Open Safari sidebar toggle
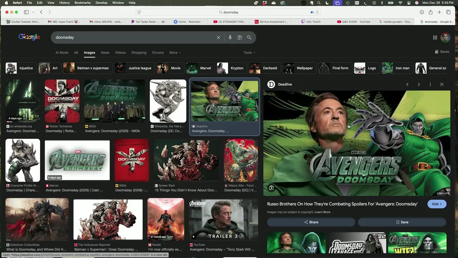The height and width of the screenshot is (258, 458). point(26,12)
